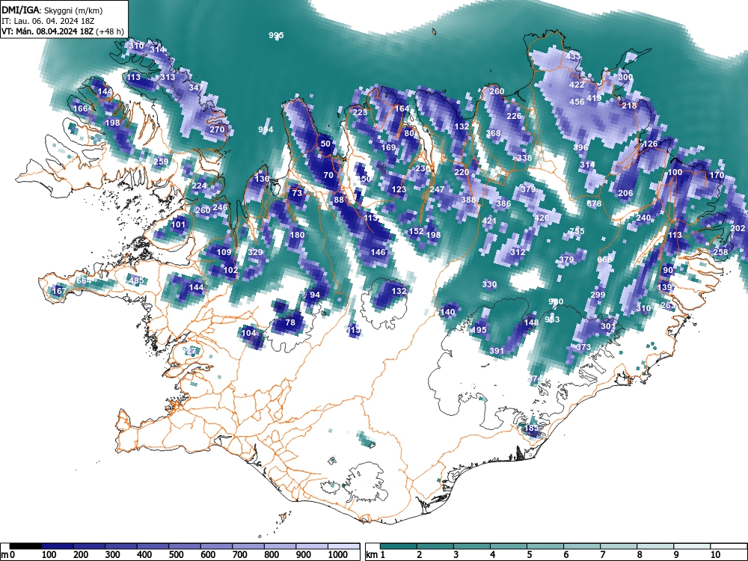Click the legend label '6' on the km scale

click(x=566, y=555)
